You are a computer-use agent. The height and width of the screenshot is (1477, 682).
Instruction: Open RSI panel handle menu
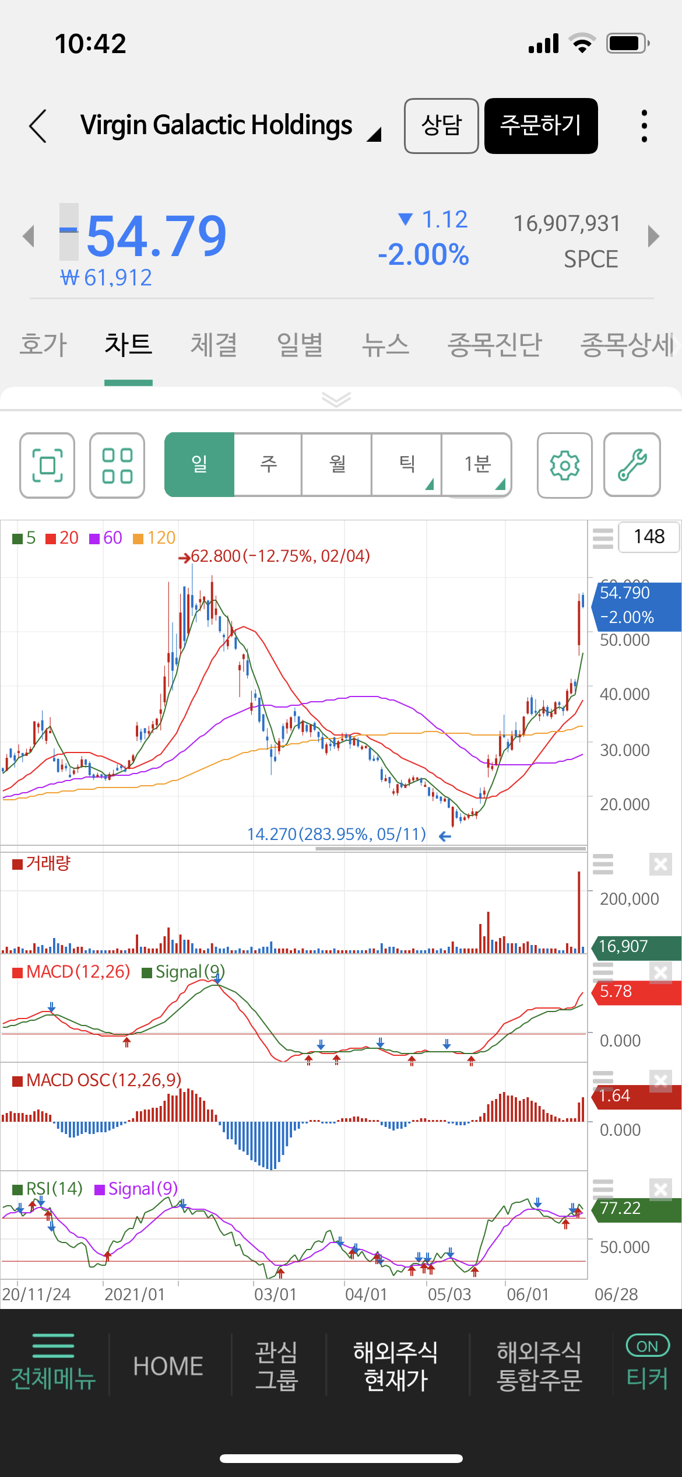(603, 1189)
